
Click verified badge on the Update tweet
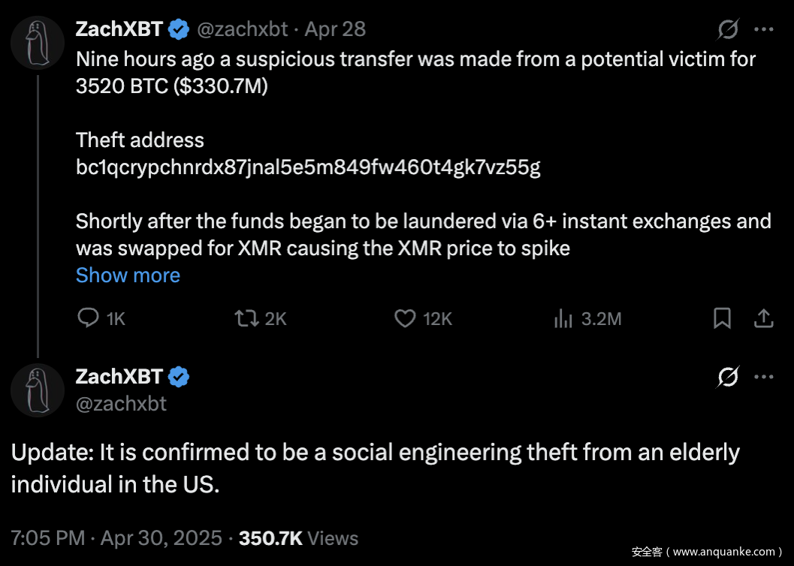coord(178,377)
